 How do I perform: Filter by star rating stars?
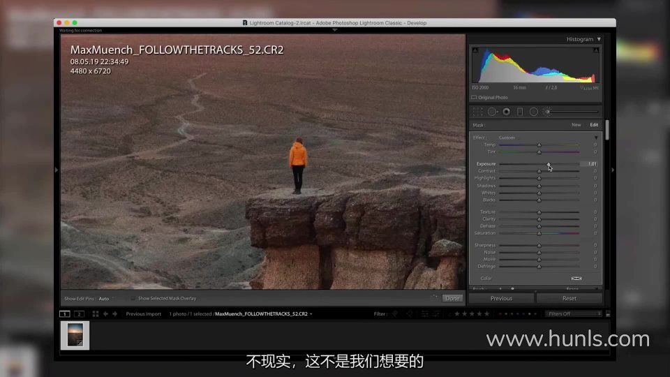tap(472, 313)
